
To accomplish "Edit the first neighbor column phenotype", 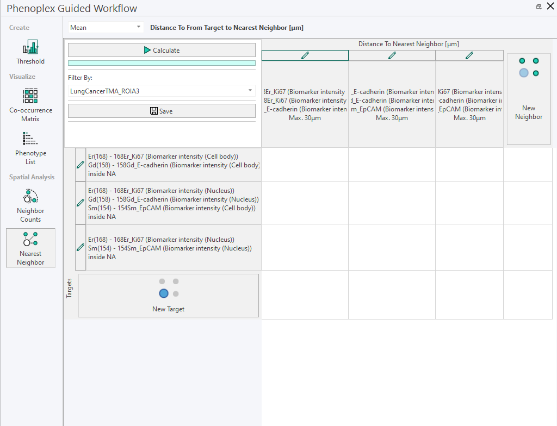I will [x=305, y=55].
